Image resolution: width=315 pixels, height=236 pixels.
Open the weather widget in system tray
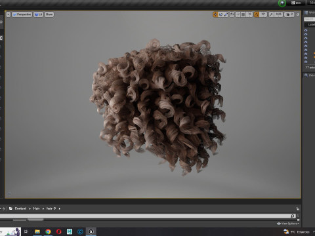point(297,232)
